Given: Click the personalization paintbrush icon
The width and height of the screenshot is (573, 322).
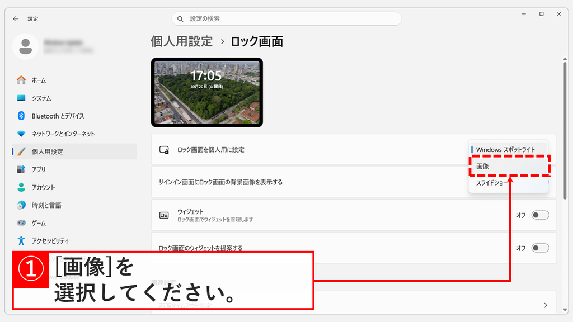Looking at the screenshot, I should [21, 151].
